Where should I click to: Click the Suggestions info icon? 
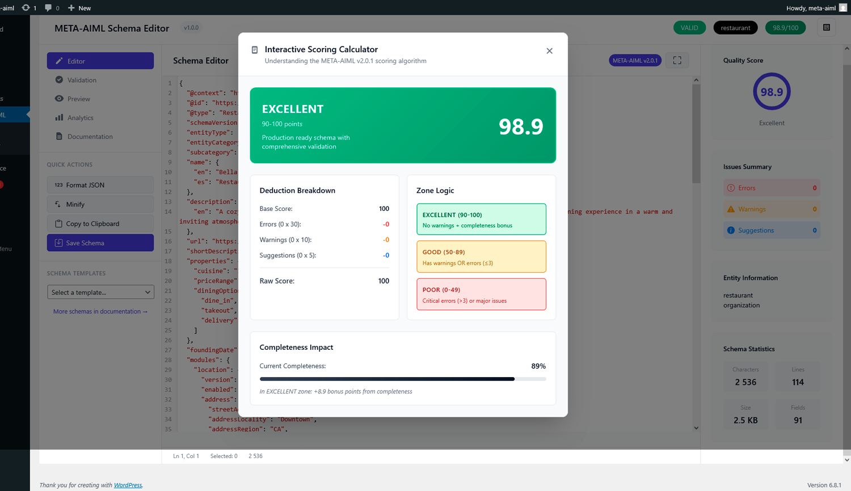731,230
